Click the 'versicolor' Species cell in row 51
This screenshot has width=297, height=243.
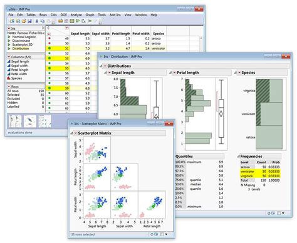[159, 48]
